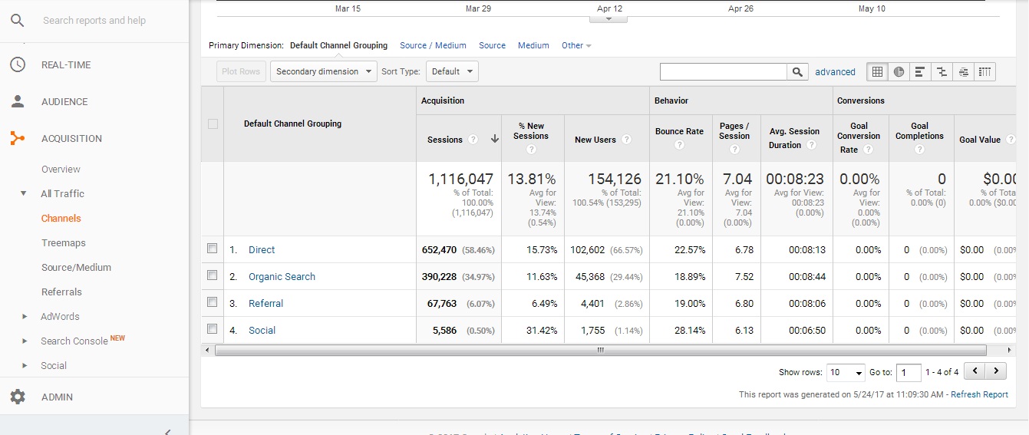
Task: Check the Organic Search row checkbox
Action: tap(213, 275)
